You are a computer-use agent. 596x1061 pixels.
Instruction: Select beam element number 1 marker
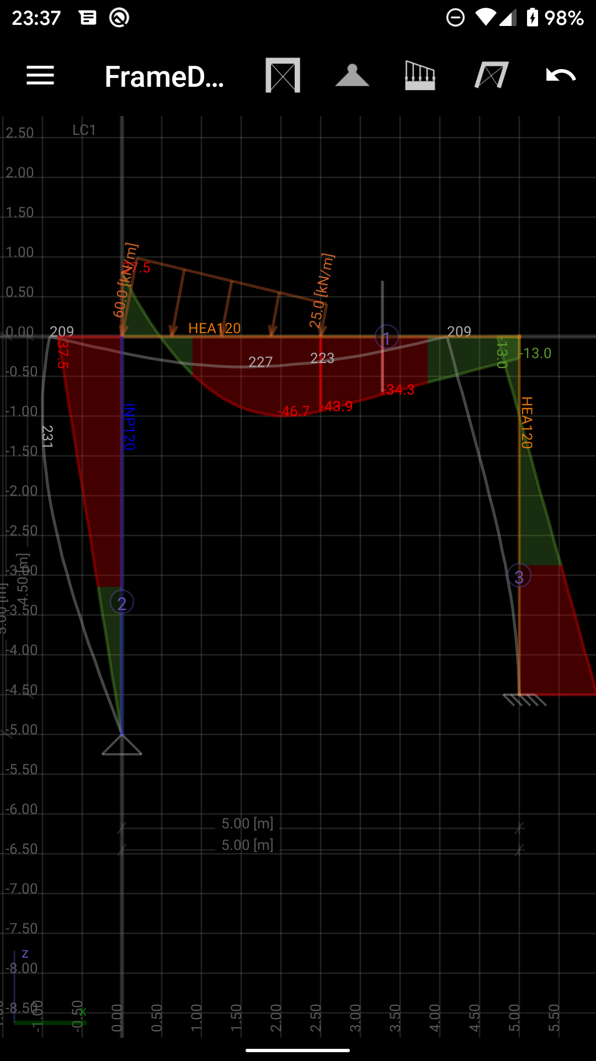(387, 337)
